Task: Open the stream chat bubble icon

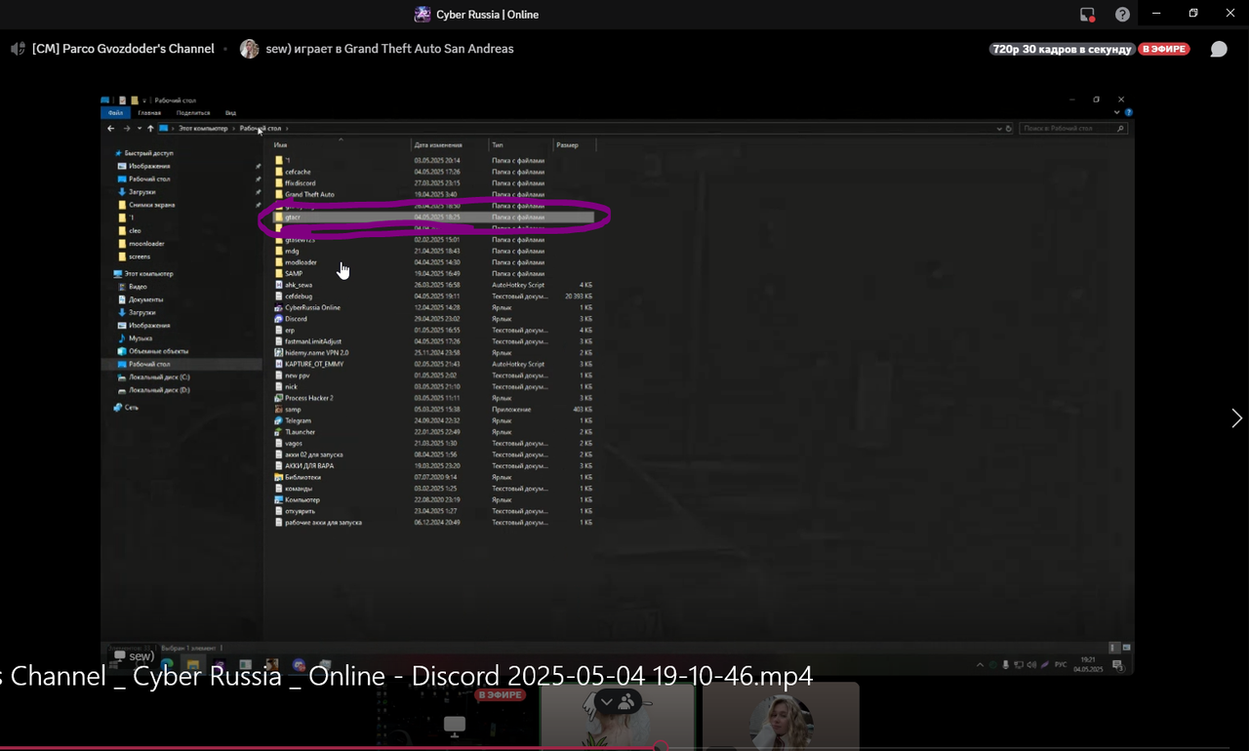Action: [1219, 49]
